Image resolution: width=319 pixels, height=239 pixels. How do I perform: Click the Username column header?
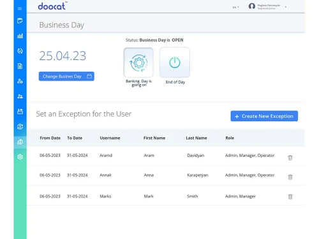pos(110,138)
